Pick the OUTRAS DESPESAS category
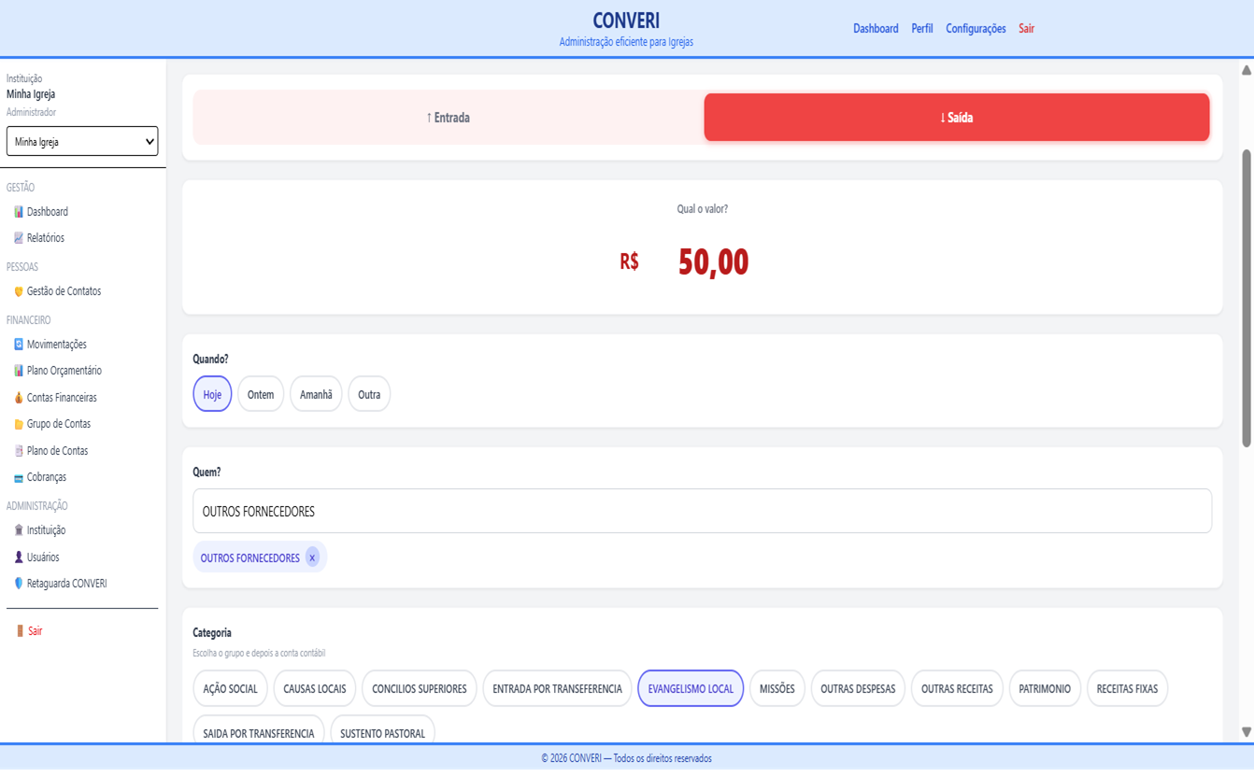This screenshot has width=1254, height=776. [858, 689]
